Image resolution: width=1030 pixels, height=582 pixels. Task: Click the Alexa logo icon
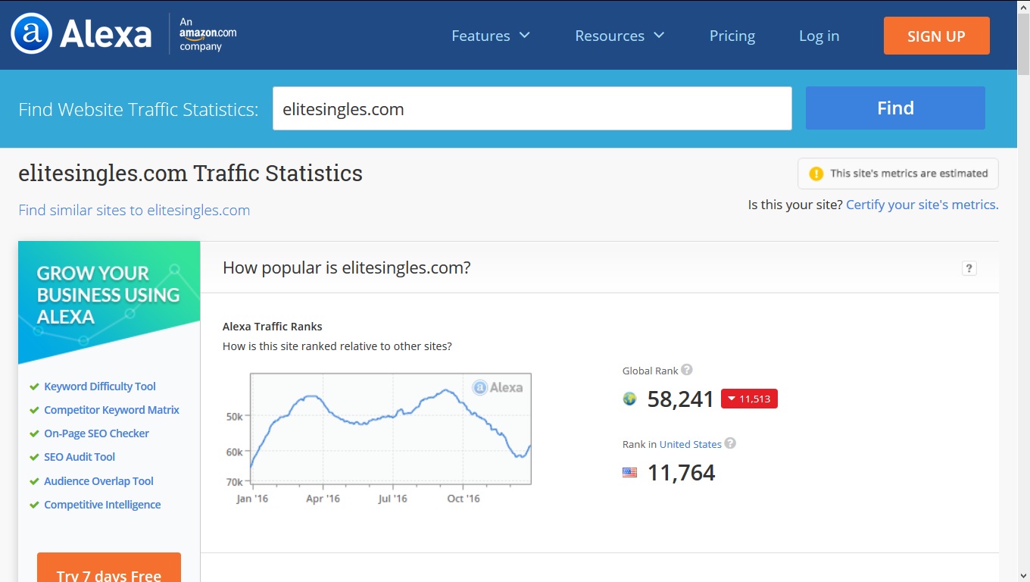click(32, 35)
